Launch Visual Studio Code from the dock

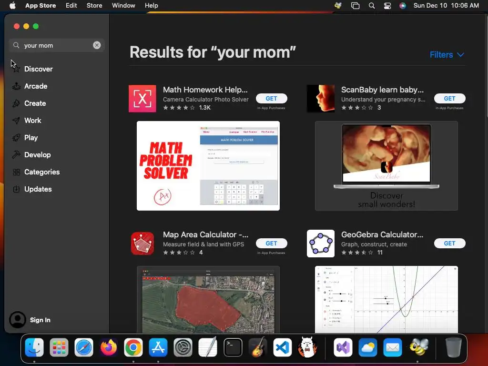283,347
